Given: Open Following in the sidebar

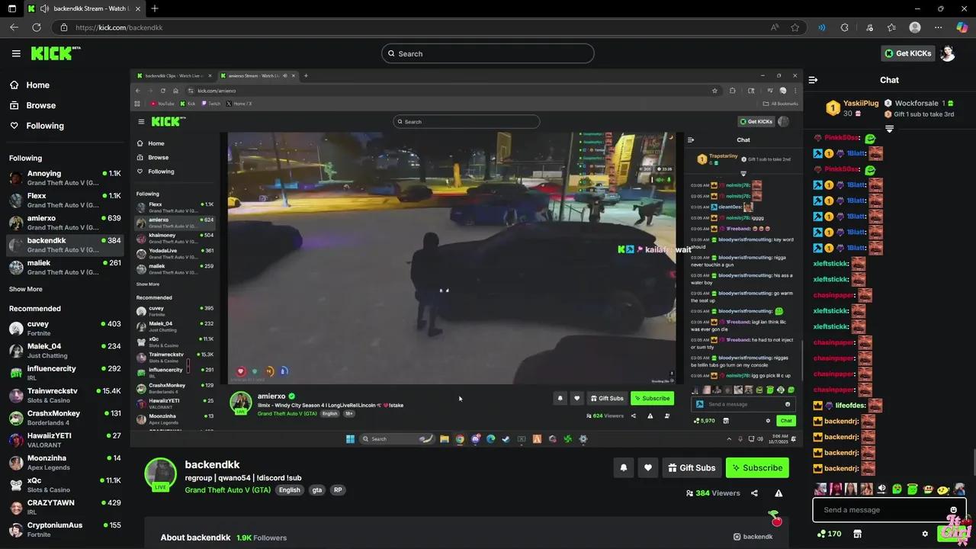Looking at the screenshot, I should click(x=45, y=126).
